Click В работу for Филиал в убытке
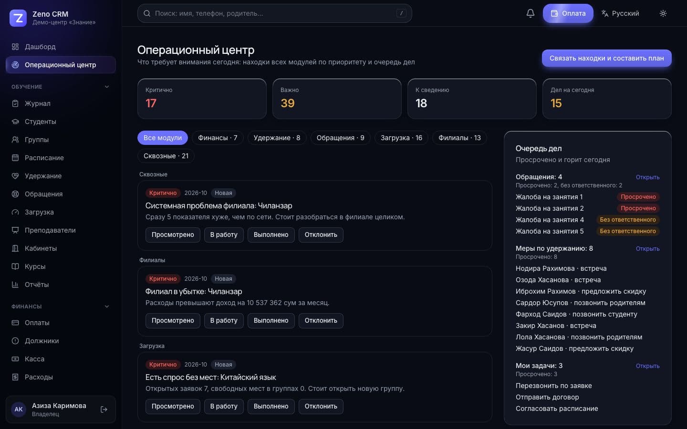 (224, 320)
